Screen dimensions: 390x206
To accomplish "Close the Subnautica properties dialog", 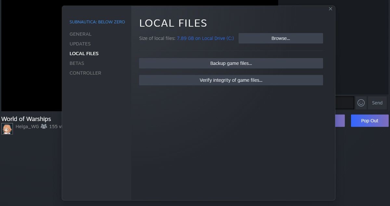I will (x=331, y=9).
